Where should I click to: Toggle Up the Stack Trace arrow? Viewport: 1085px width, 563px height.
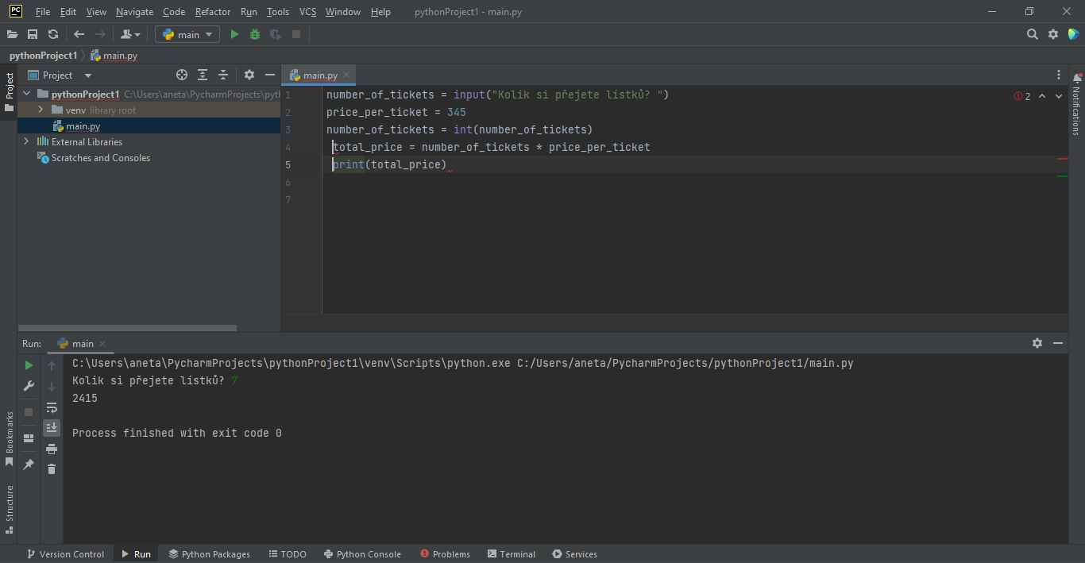(52, 365)
